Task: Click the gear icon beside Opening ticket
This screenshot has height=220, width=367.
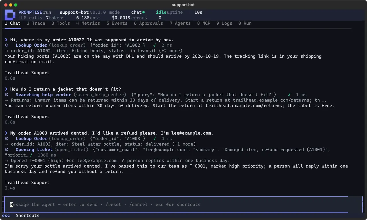Action: click(x=7, y=150)
